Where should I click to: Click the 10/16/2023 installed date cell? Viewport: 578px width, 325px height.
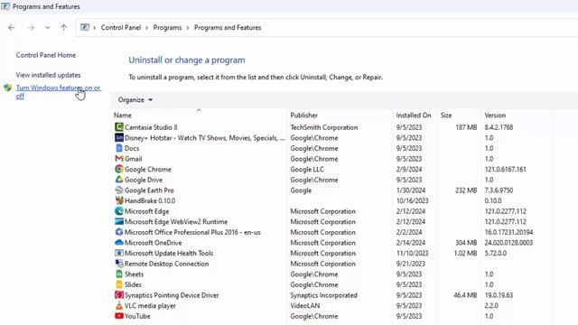pos(412,200)
